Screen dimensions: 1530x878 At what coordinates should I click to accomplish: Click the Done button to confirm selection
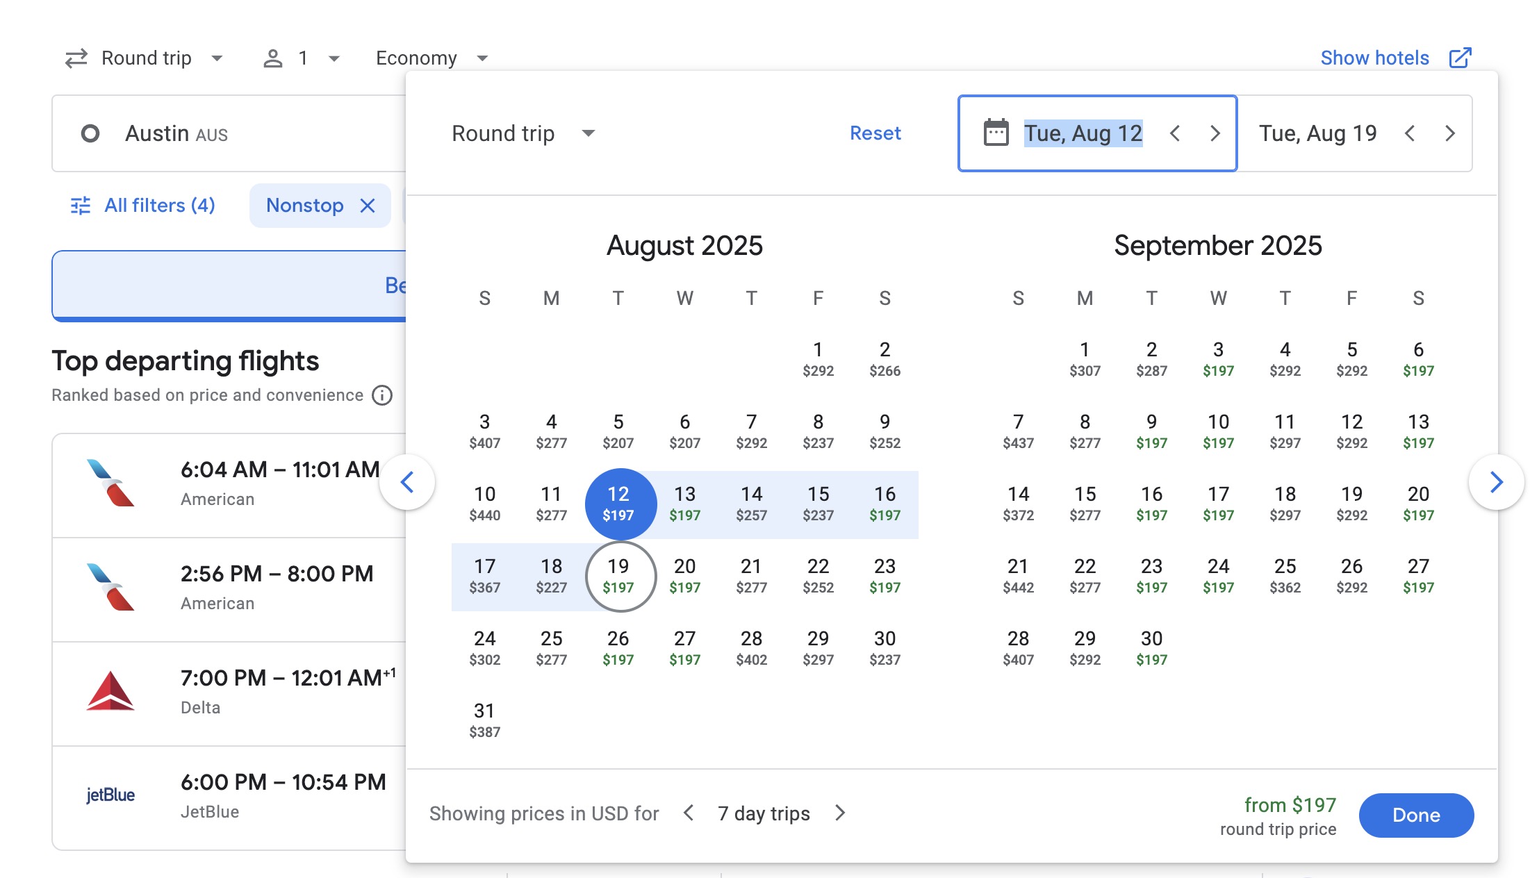point(1419,814)
